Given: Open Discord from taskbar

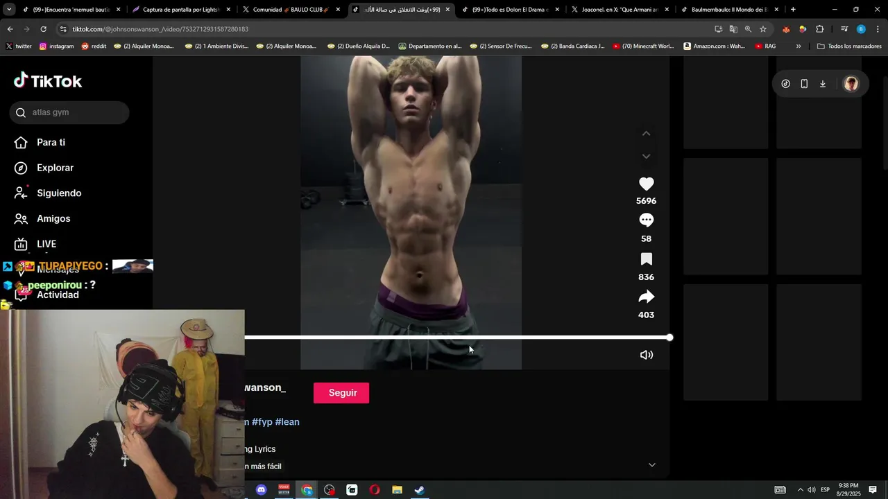Looking at the screenshot, I should pos(262,490).
